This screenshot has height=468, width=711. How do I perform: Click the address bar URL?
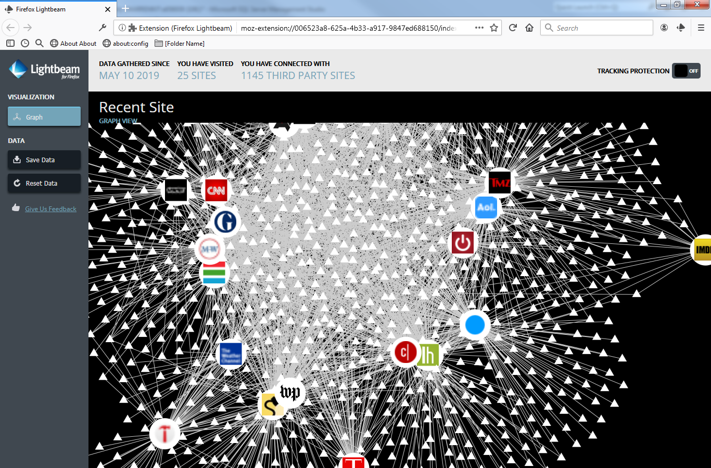(348, 28)
